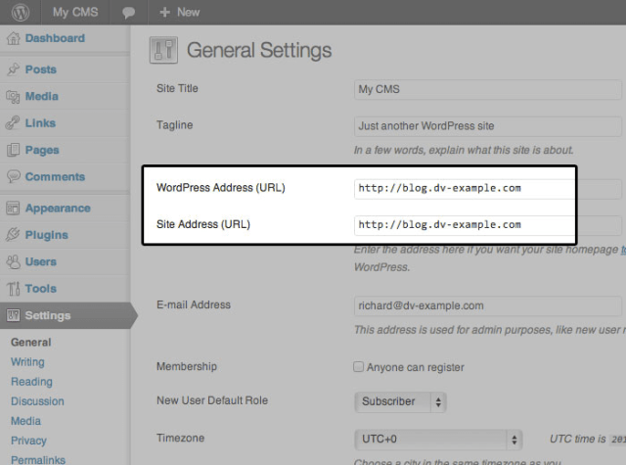Open Writing settings submenu link
Image resolution: width=626 pixels, height=465 pixels.
pos(27,362)
